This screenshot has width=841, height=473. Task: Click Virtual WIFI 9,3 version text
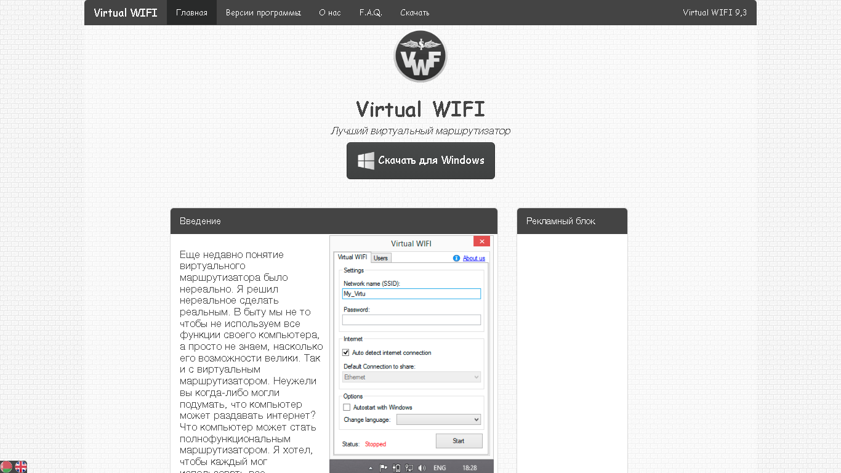(715, 12)
